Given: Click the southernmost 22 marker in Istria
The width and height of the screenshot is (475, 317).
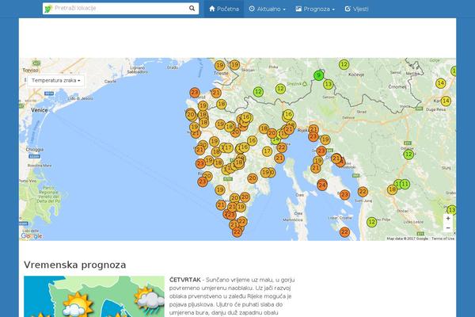Looking at the screenshot, I should click(x=237, y=231).
